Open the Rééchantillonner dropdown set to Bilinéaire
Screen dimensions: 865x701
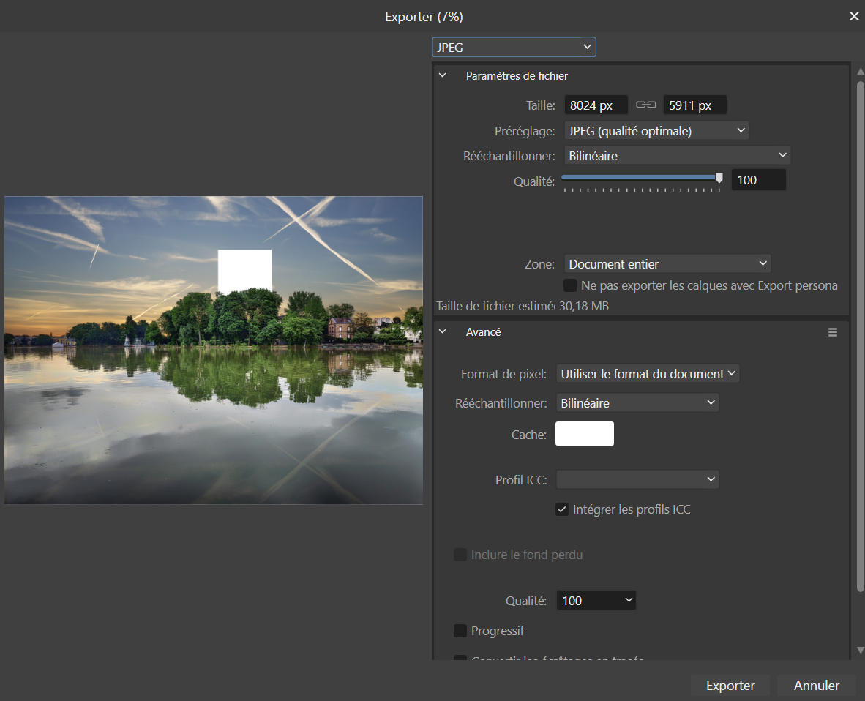[677, 155]
